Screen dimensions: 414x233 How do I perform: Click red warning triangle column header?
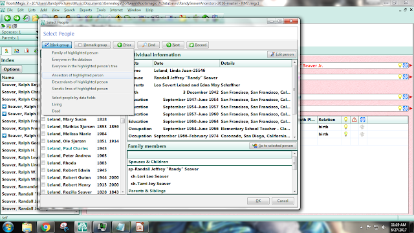354,120
